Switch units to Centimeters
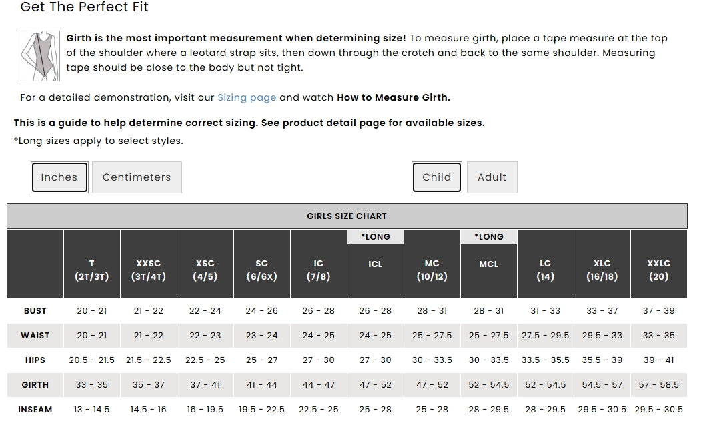This screenshot has width=705, height=421. tap(137, 177)
